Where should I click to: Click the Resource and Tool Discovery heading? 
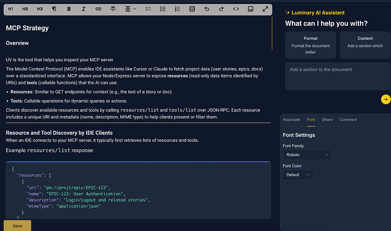(x=59, y=133)
